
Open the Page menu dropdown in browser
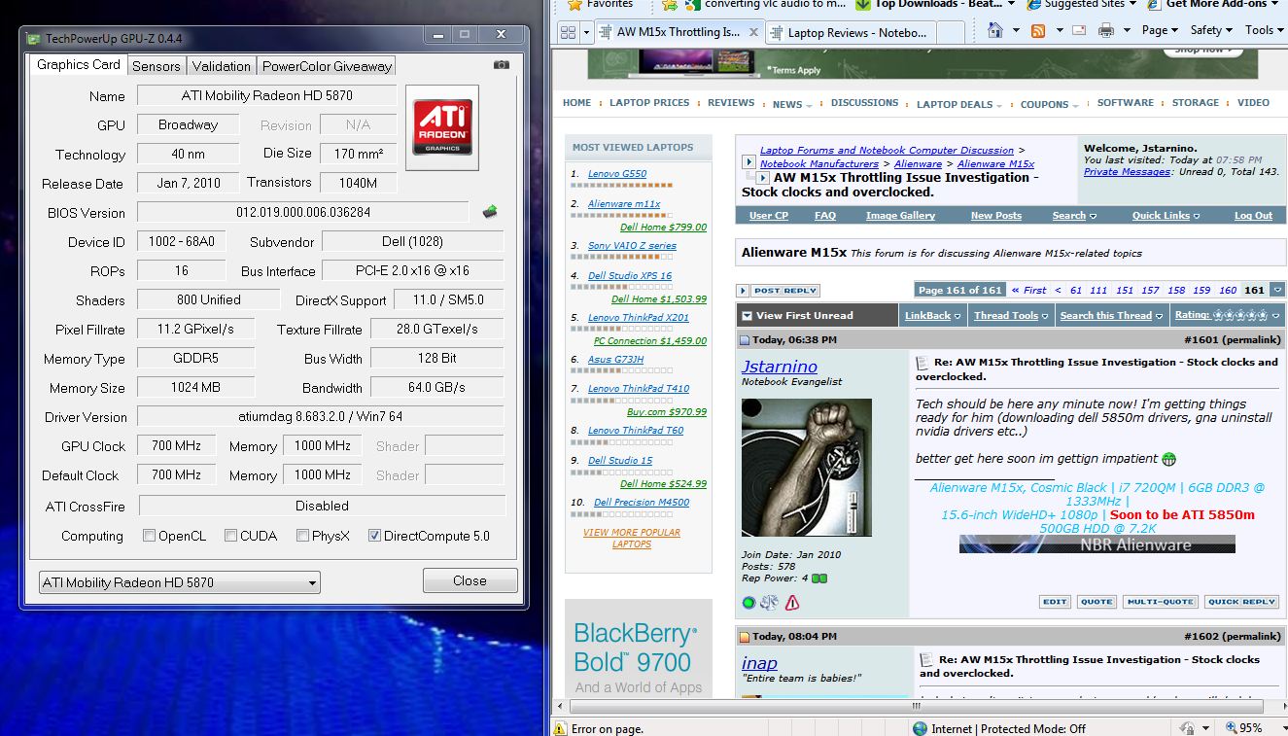tap(1161, 30)
